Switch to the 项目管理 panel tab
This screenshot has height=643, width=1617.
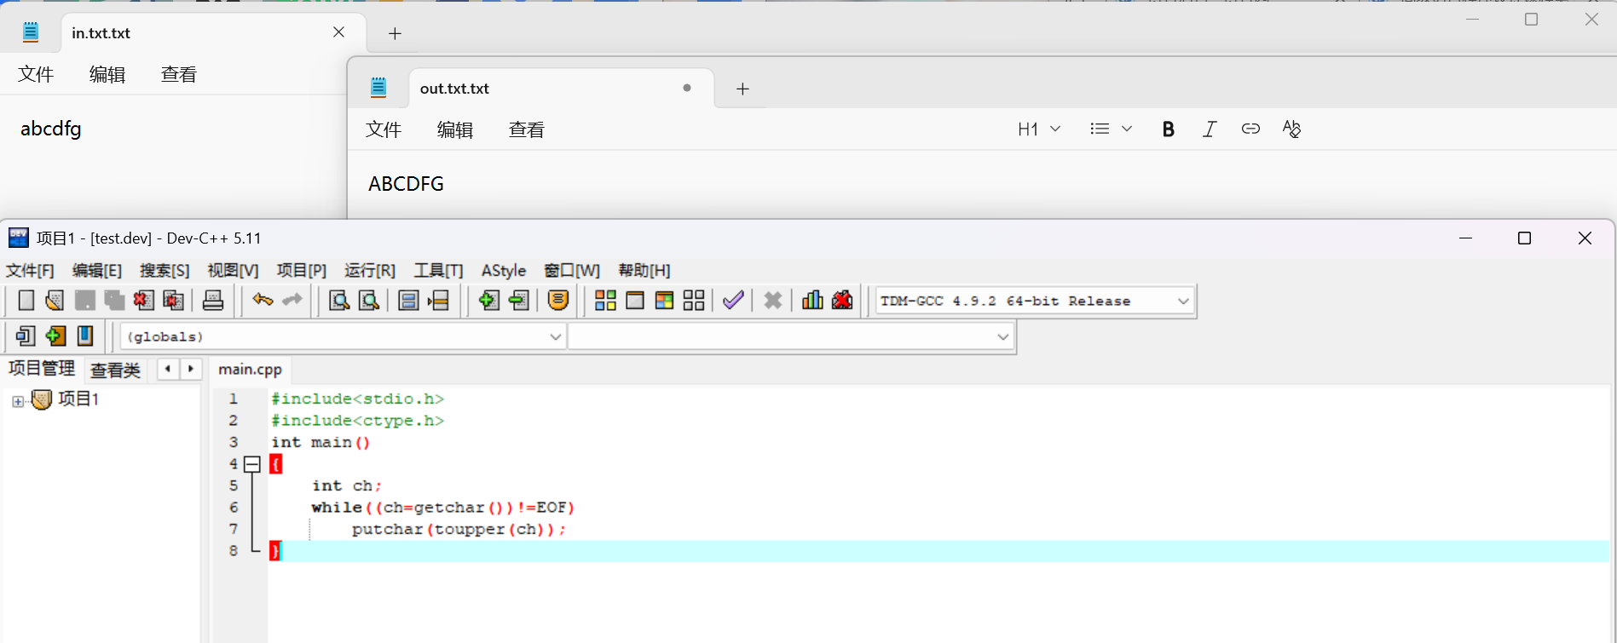42,369
